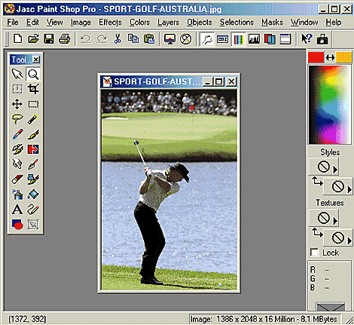This screenshot has width=354, height=325.
Task: Expand the foreground Styles flyout arrow
Action: [x=335, y=170]
